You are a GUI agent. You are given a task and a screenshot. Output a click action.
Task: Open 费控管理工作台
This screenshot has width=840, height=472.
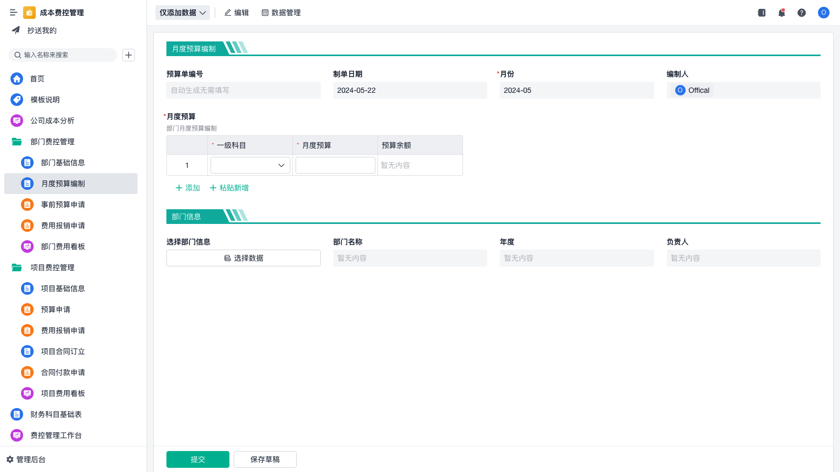(x=71, y=435)
